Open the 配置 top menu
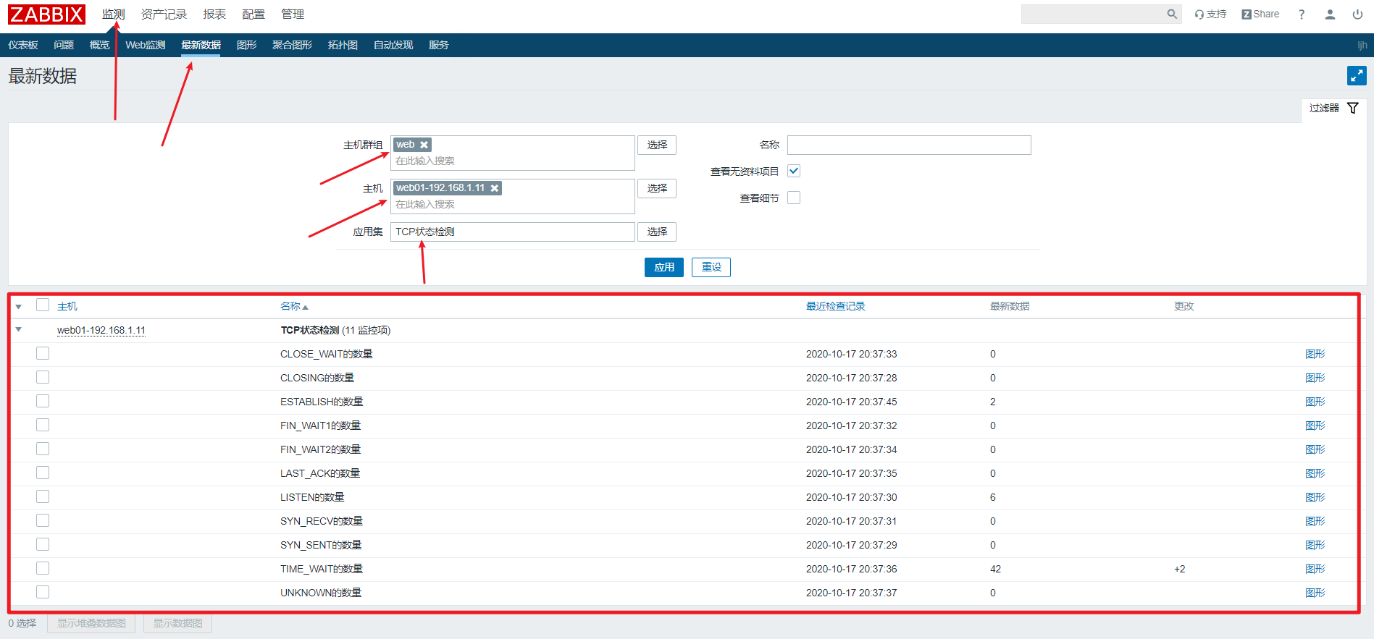 (x=254, y=14)
